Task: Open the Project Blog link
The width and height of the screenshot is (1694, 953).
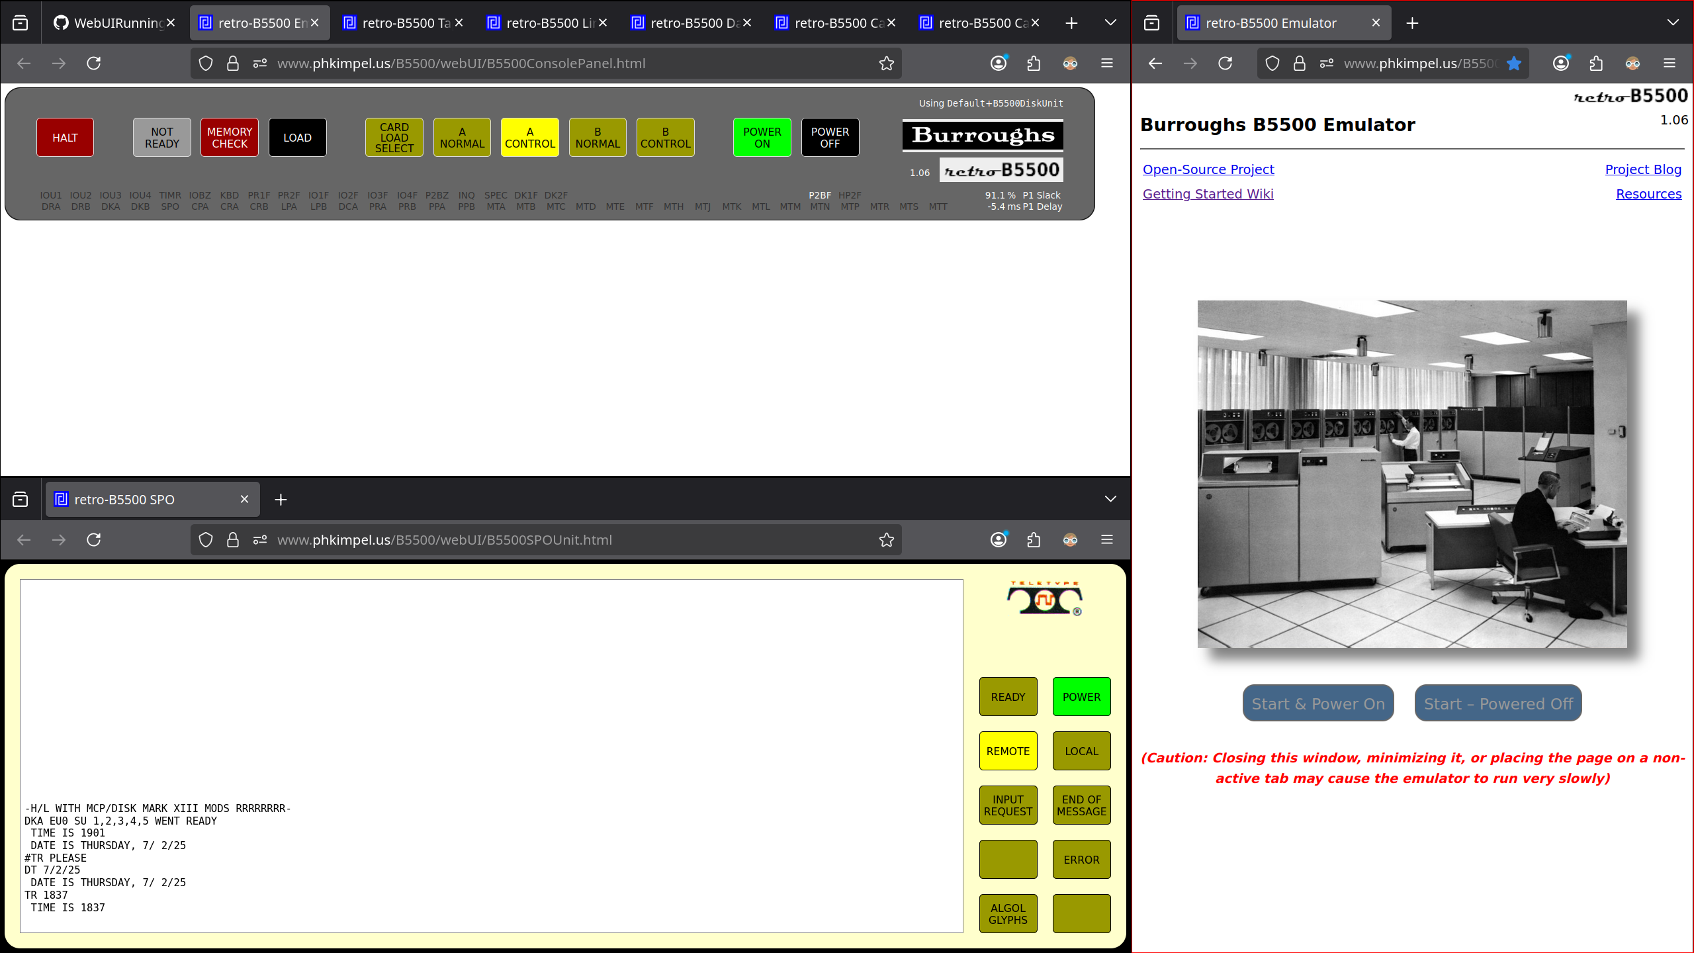Action: 1643,169
